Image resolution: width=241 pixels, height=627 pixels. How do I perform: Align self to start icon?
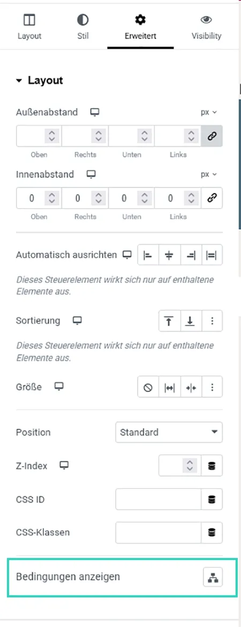(x=148, y=255)
